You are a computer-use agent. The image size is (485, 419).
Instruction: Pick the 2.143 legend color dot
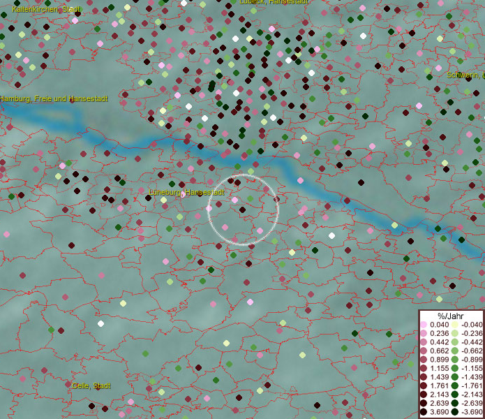coord(424,395)
